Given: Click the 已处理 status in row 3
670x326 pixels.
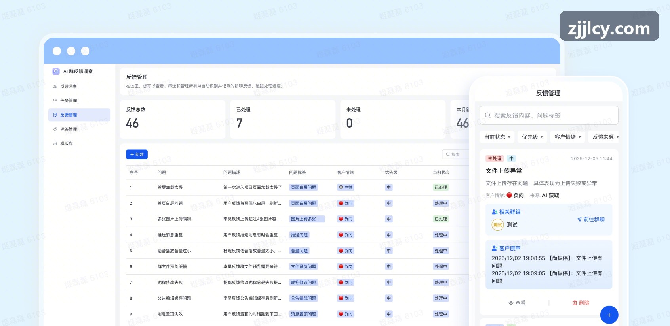Looking at the screenshot, I should click(x=441, y=219).
